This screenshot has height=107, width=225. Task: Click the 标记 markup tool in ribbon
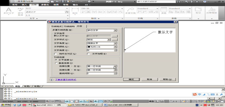tap(198, 11)
